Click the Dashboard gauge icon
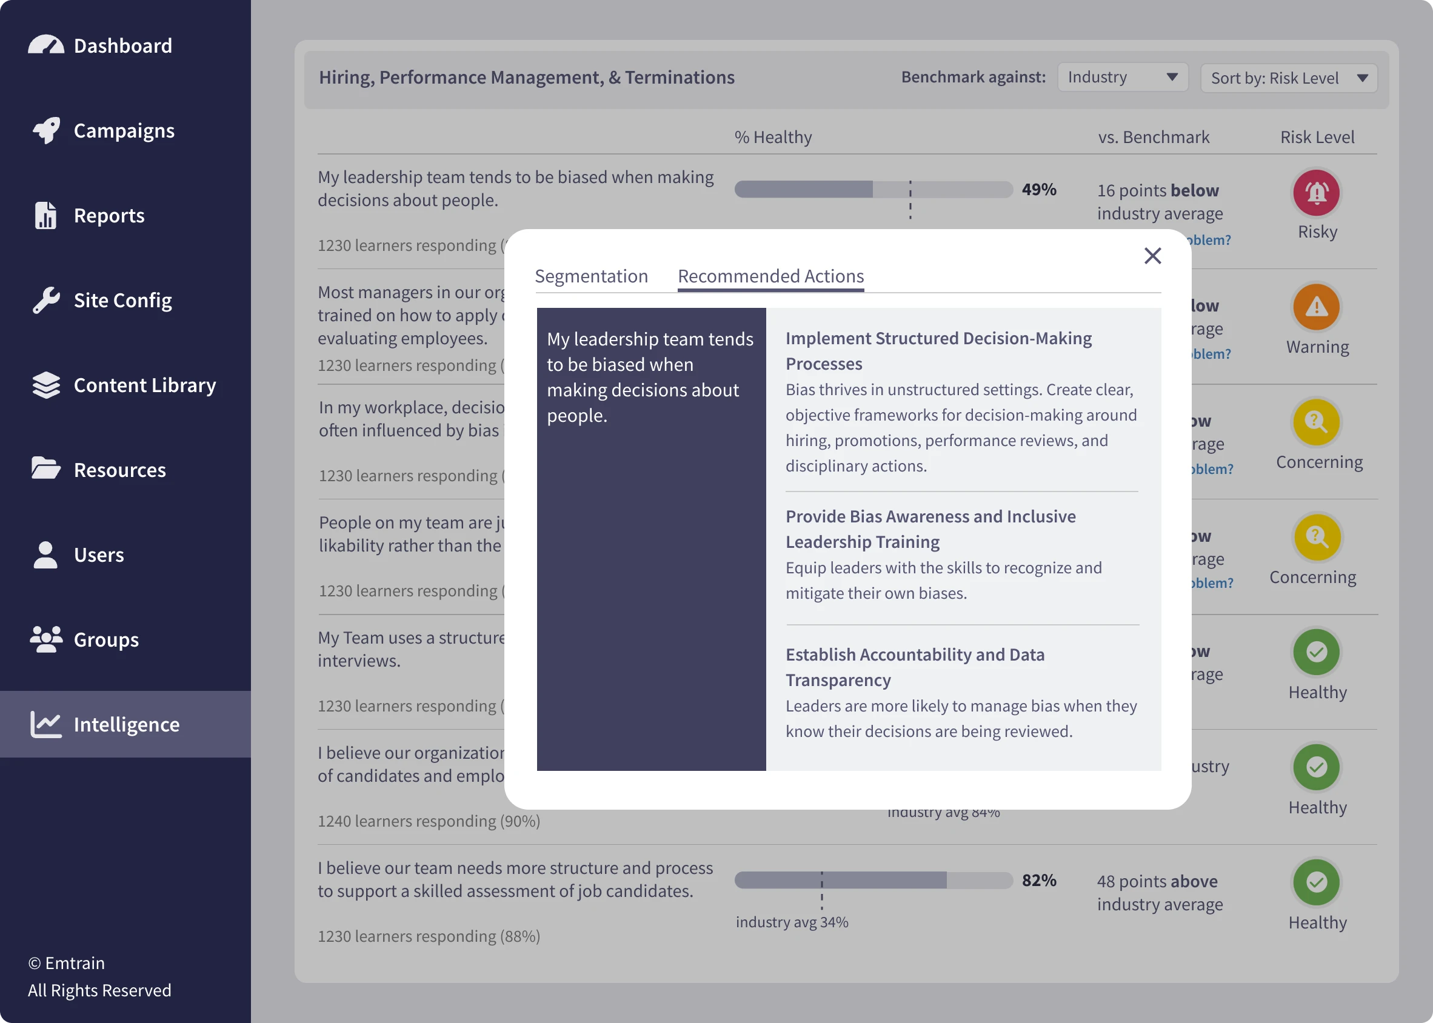Viewport: 1433px width, 1023px height. pos(46,45)
